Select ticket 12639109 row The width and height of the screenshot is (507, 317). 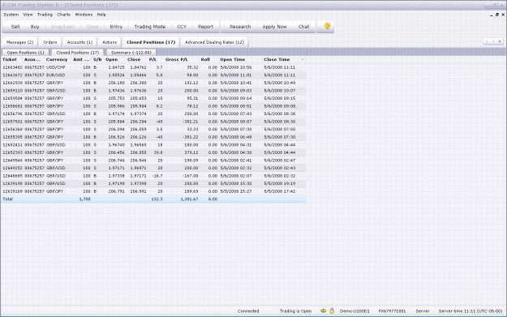pyautogui.click(x=153, y=191)
